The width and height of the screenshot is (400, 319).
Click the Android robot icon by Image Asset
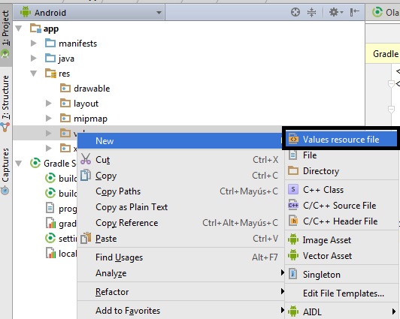[x=293, y=239]
